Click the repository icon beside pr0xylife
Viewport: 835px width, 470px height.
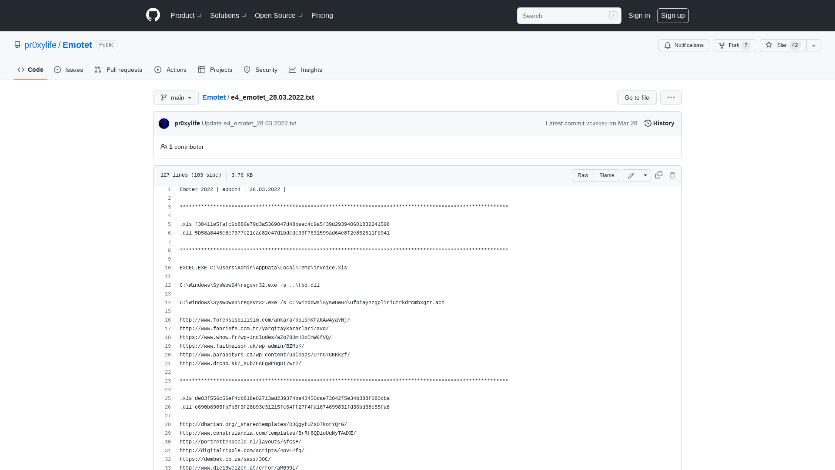coord(17,45)
